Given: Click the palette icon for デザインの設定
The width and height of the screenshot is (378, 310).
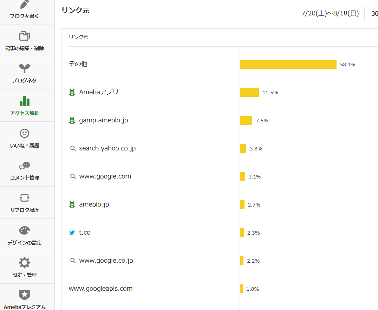Looking at the screenshot, I should 25,230.
